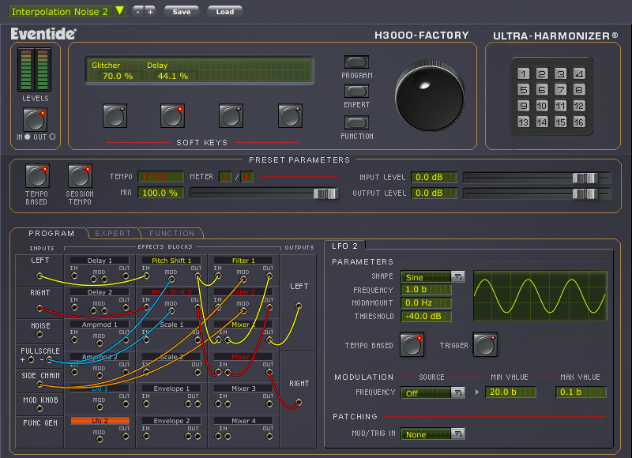Click the Tempo value field

(x=161, y=177)
